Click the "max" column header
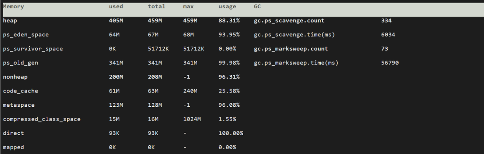Screen dimensions: 484x154 [189, 7]
